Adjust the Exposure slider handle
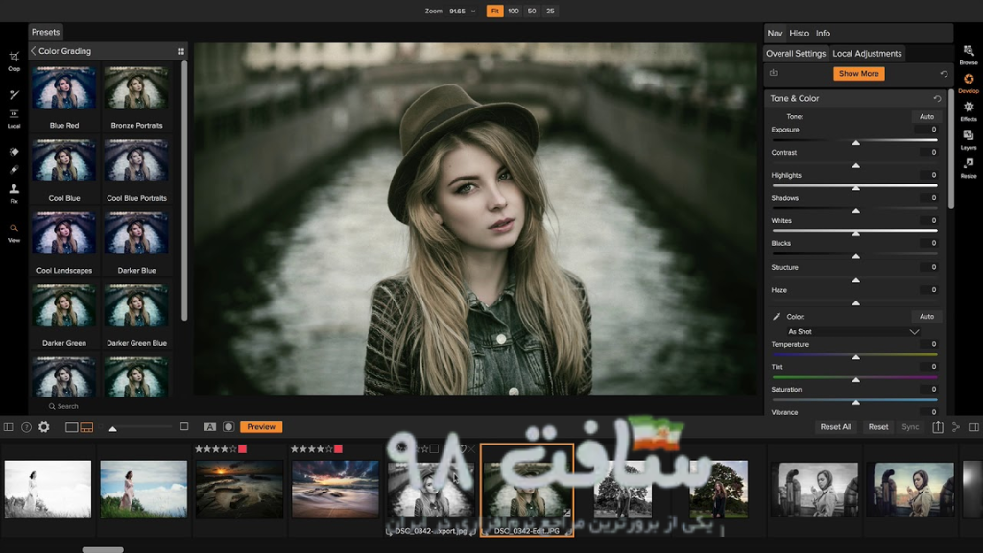Viewport: 983px width, 553px height. click(855, 143)
